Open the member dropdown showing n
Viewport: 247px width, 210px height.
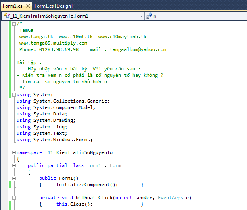[x=196, y=16]
